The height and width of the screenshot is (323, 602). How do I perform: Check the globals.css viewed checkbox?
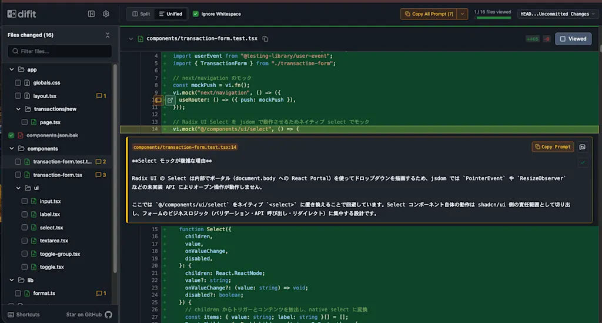pyautogui.click(x=18, y=82)
